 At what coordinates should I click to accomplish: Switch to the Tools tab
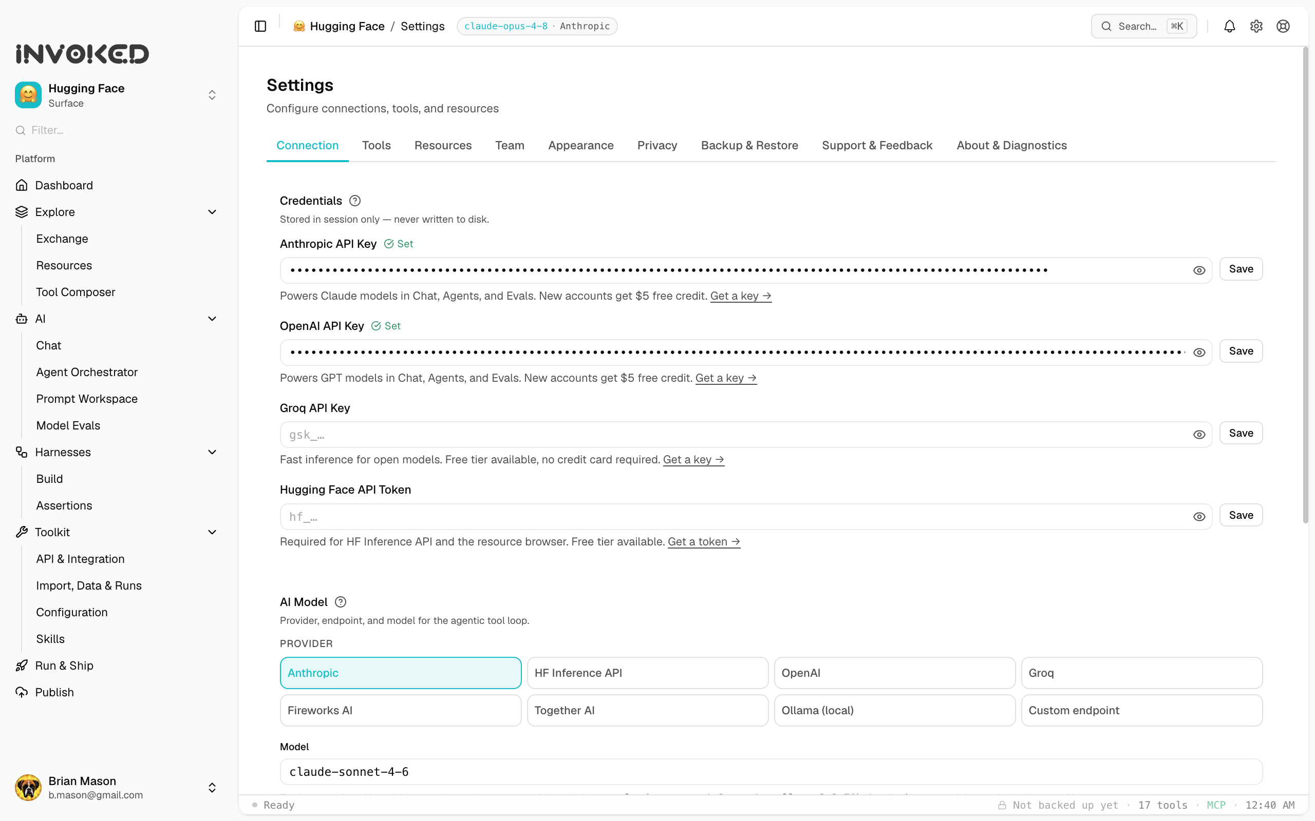point(376,146)
